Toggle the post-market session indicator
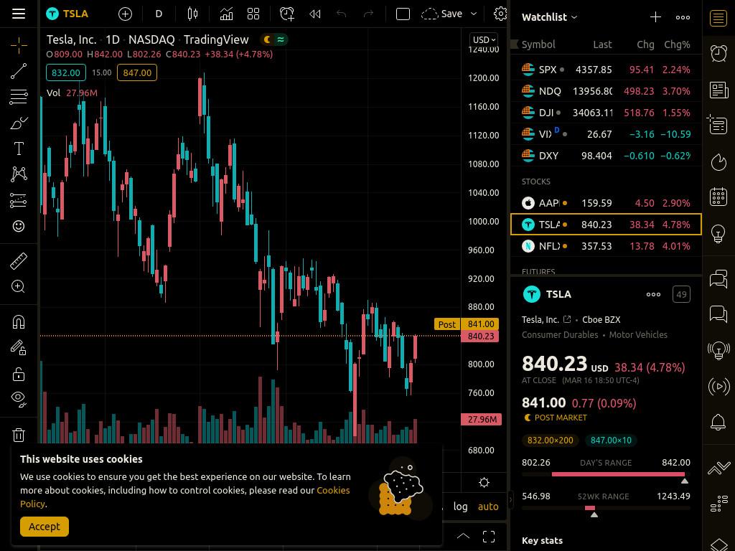The height and width of the screenshot is (551, 735). click(x=267, y=40)
